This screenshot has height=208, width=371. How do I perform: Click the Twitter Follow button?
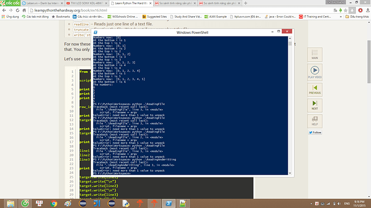315,132
